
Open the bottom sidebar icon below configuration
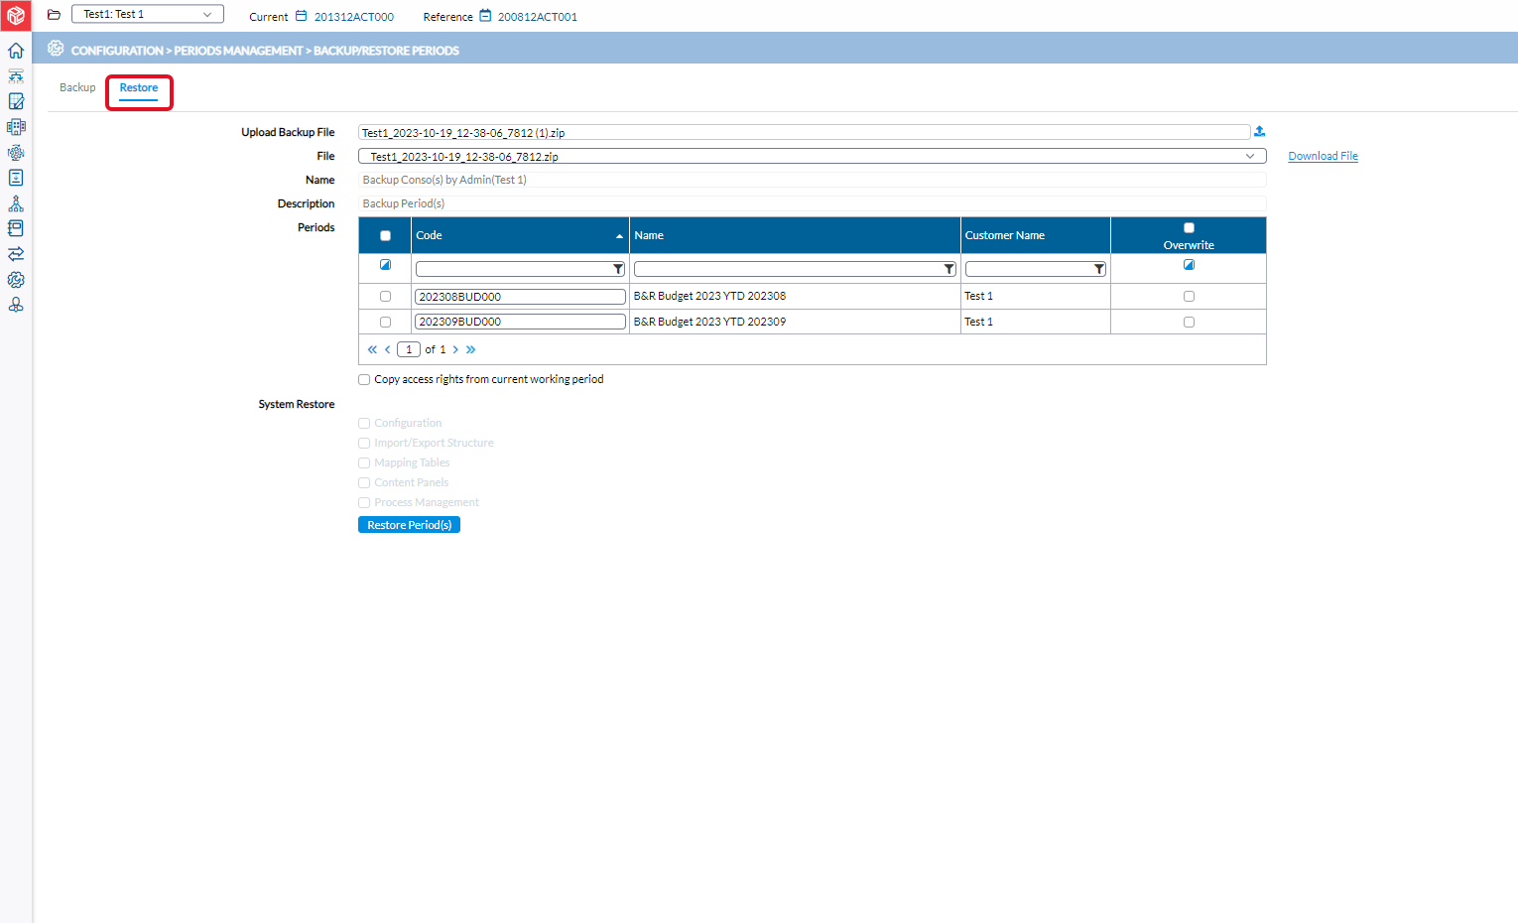click(x=16, y=305)
